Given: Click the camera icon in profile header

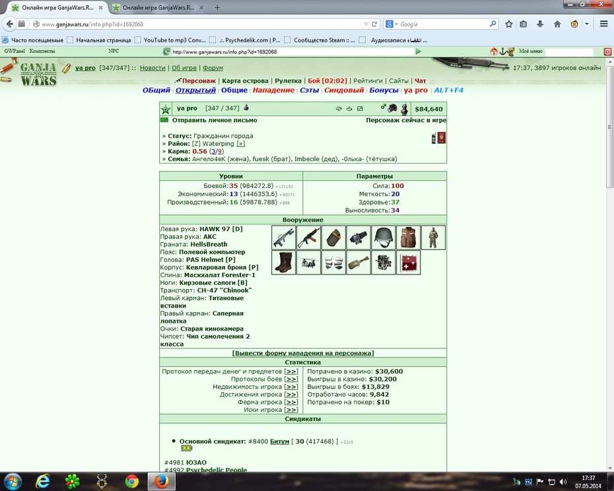Looking at the screenshot, I should pyautogui.click(x=392, y=108).
